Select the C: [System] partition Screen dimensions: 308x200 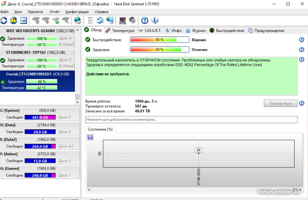(38, 111)
